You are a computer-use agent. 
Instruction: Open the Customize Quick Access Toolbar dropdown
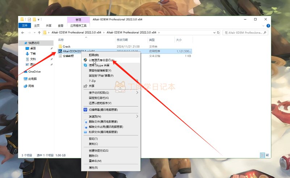point(38,19)
